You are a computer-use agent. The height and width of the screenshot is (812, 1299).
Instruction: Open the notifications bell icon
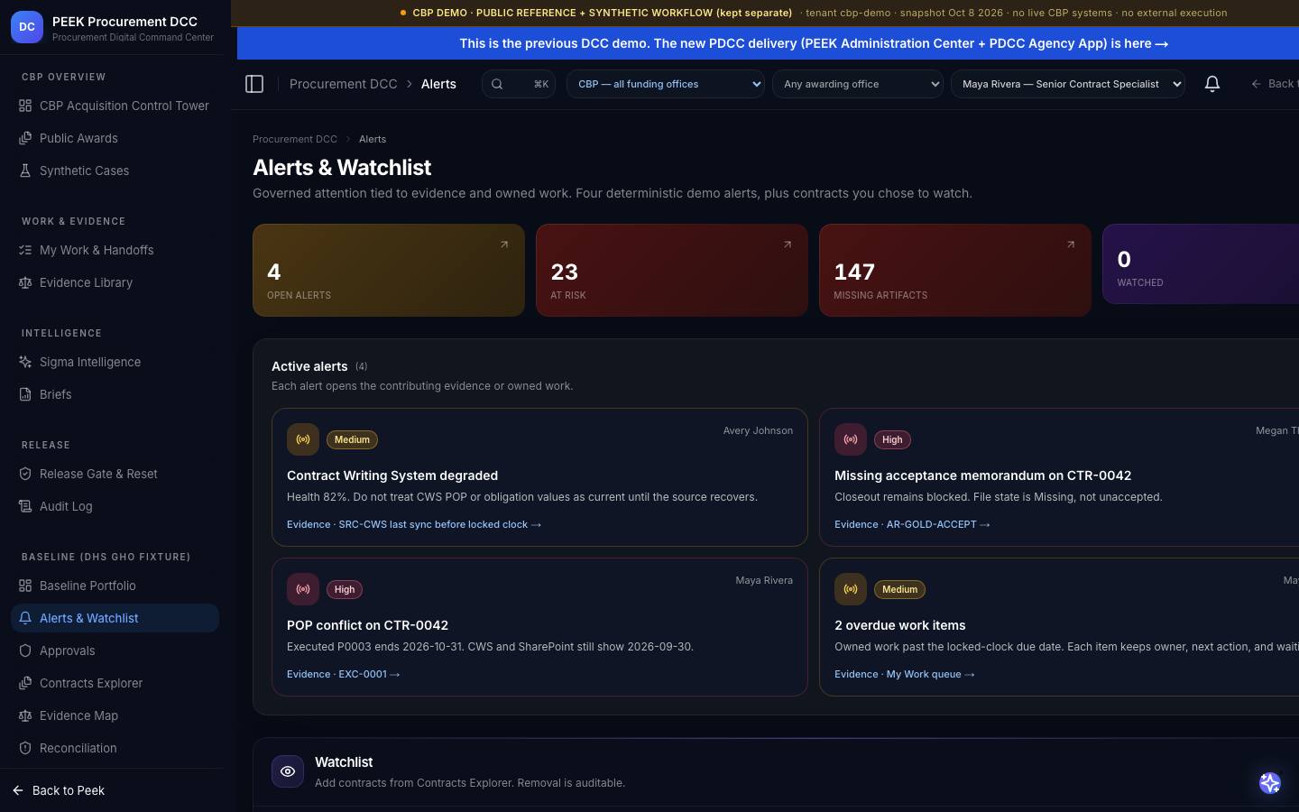1212,84
